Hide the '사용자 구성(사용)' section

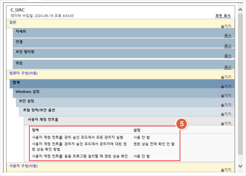226,170
